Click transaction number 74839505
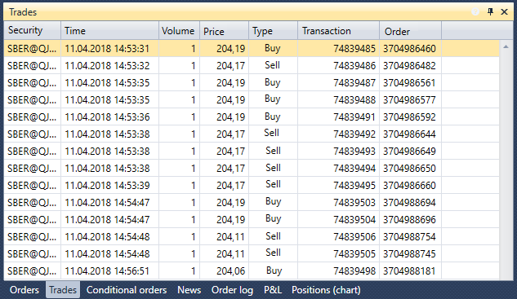Viewport: 517px width, 299px height. [354, 253]
